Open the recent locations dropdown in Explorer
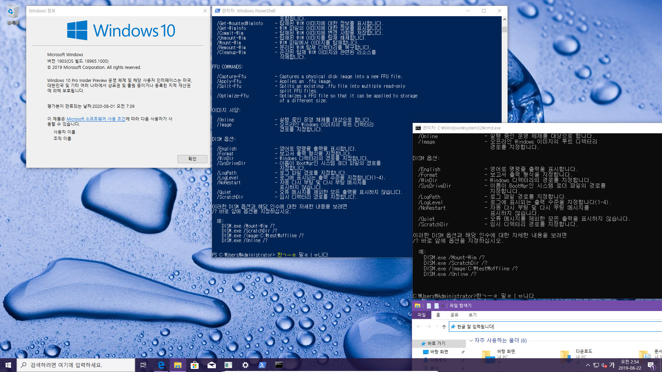Viewport: 662px width, 372px height. pyautogui.click(x=437, y=327)
